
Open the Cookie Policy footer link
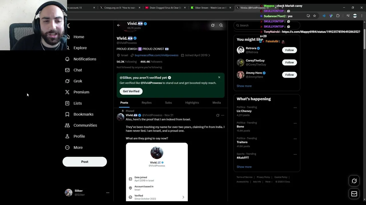(281, 177)
